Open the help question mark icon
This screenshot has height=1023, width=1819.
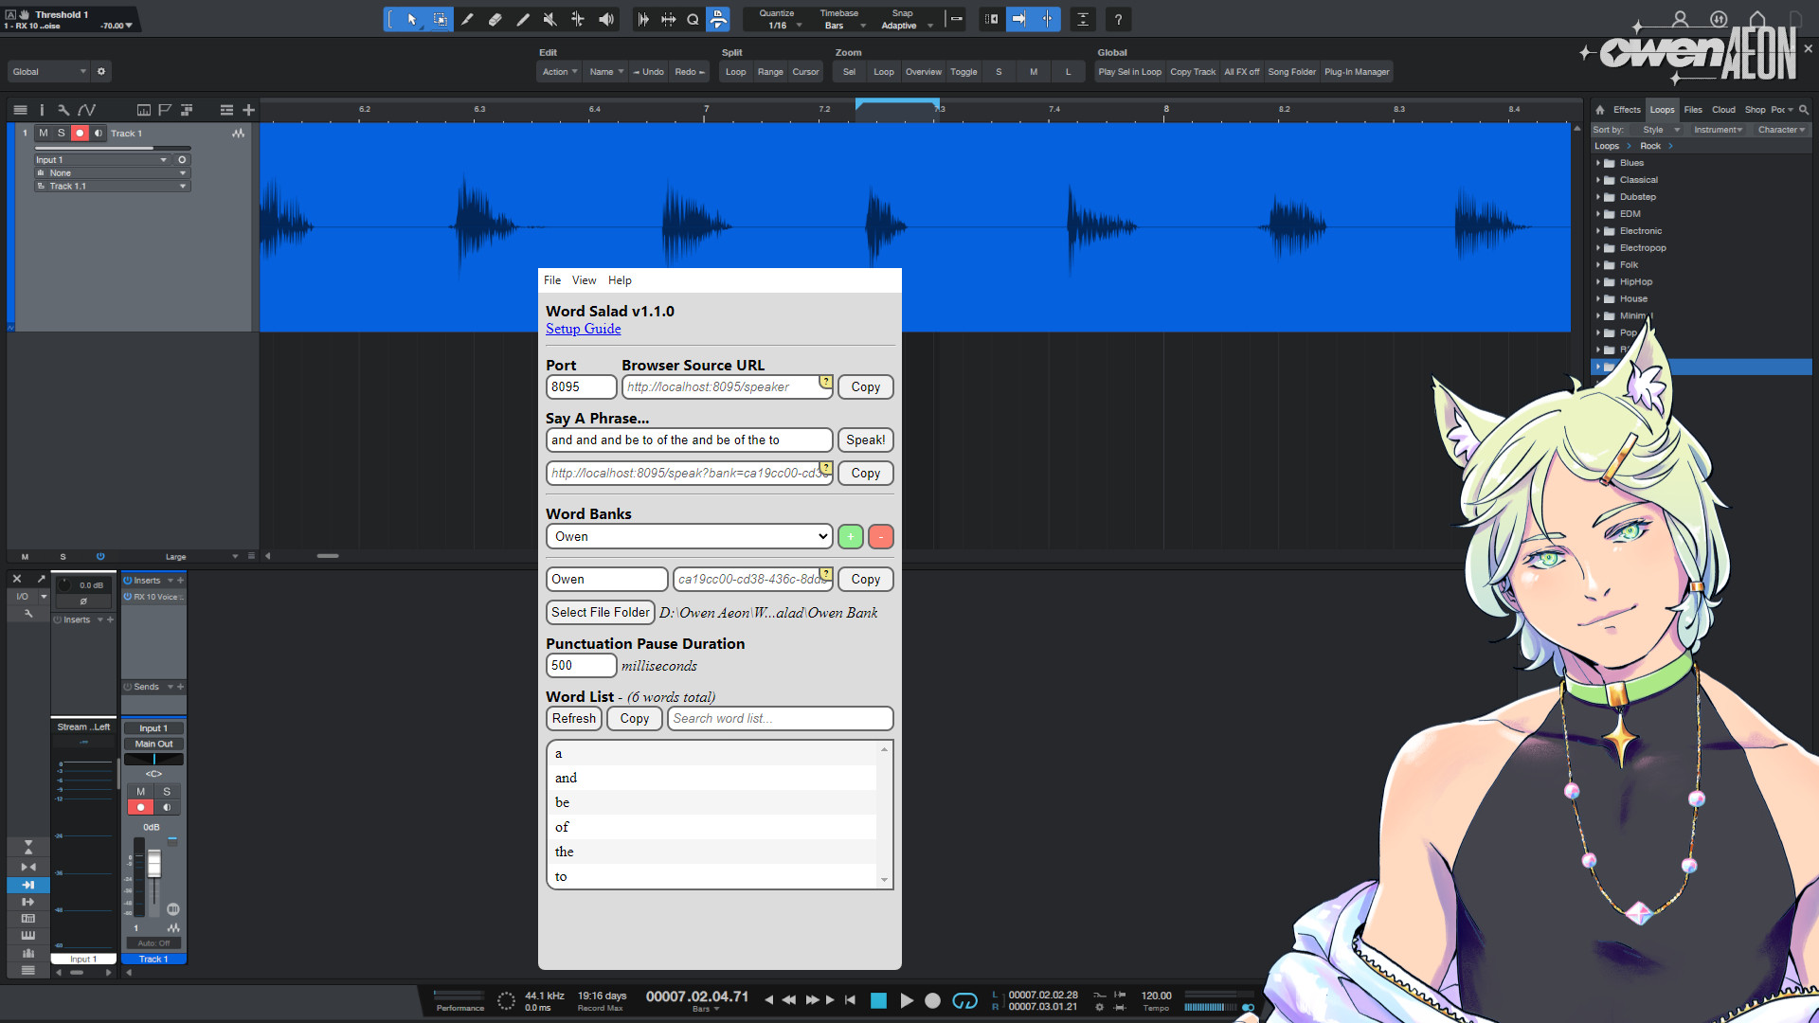coord(1118,19)
